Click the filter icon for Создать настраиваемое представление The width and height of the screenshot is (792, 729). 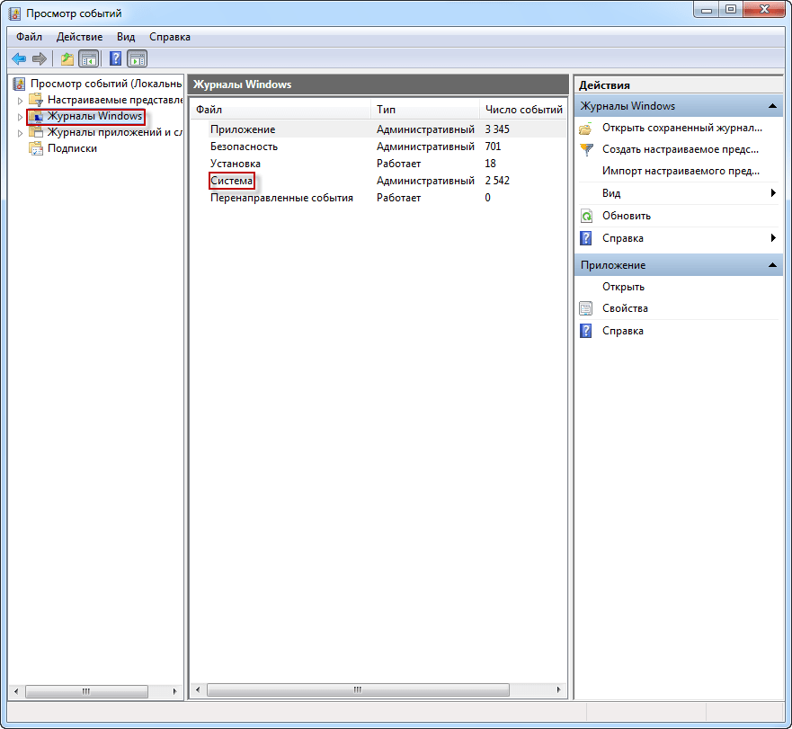click(586, 149)
